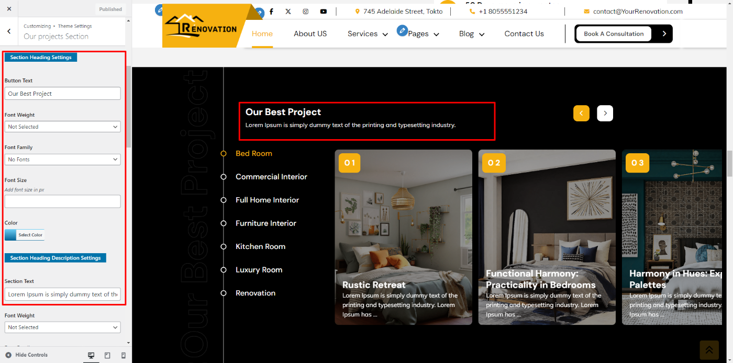Open the Instagram social icon
Image resolution: width=733 pixels, height=363 pixels.
pos(306,12)
